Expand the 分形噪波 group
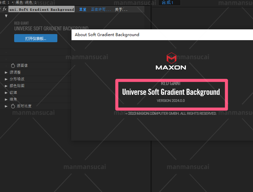The image size is (253, 192). [x=6, y=79]
